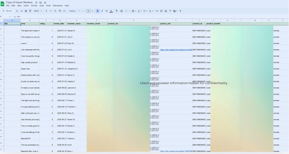Viewport: 289px width, 154px height.
Task: Format as currency icon
Action: [46, 11]
